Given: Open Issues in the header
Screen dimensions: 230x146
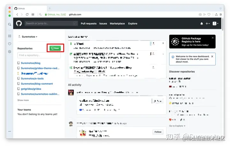Looking at the screenshot, I should click(103, 23).
